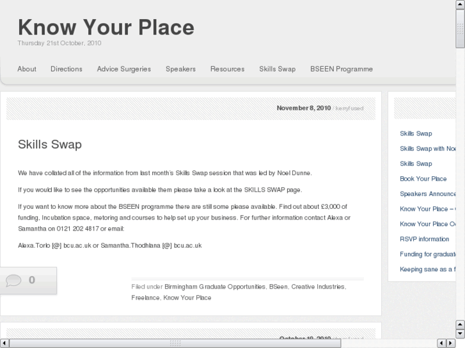Click the horizontal scrollbar thumb
The height and width of the screenshot is (348, 465).
pos(175,343)
